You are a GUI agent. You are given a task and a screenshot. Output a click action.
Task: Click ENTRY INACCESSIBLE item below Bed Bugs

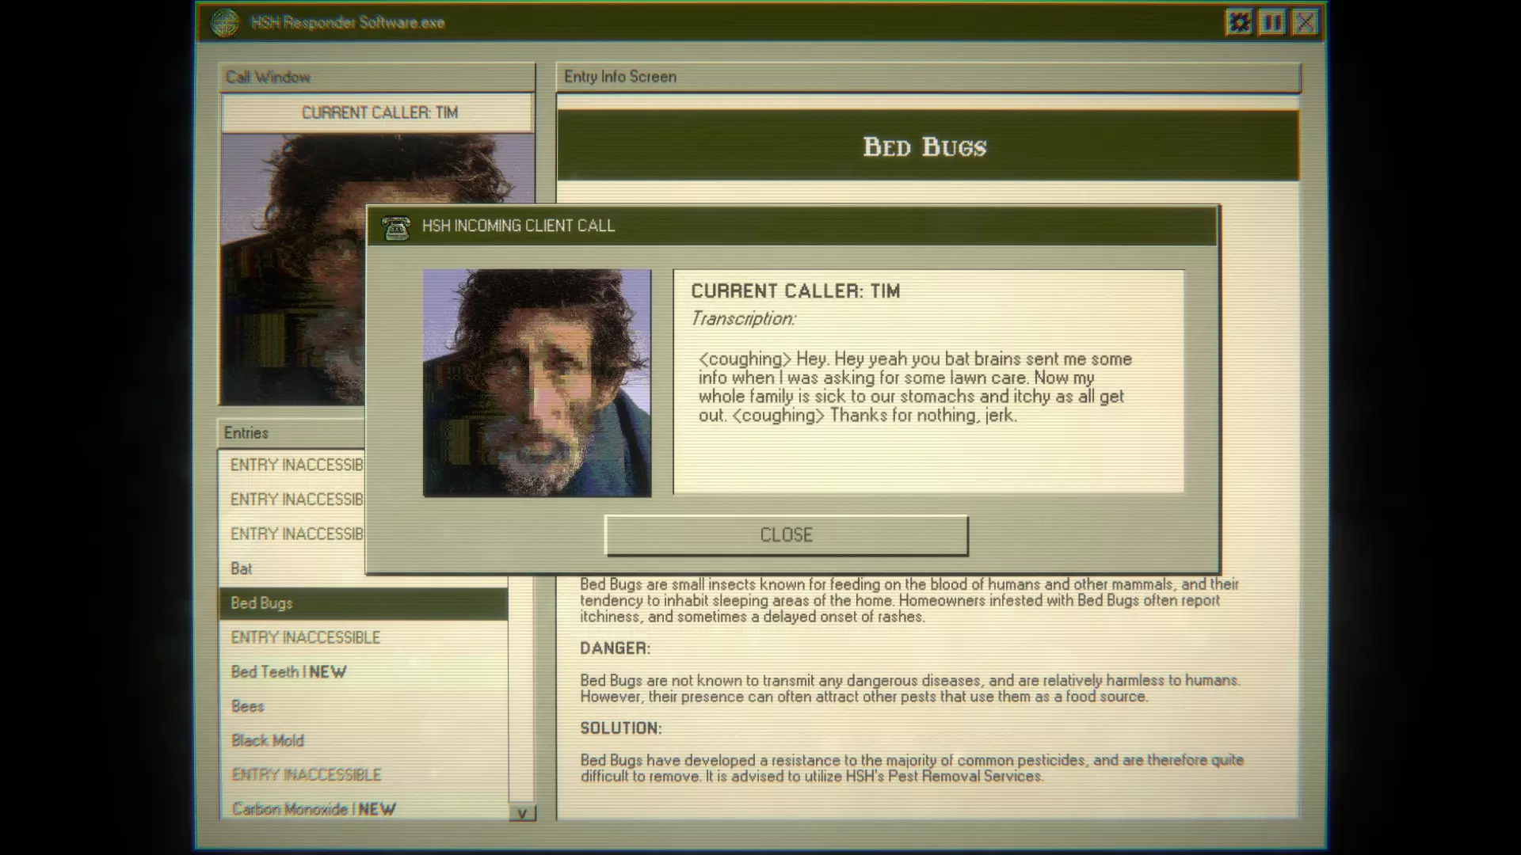305,638
